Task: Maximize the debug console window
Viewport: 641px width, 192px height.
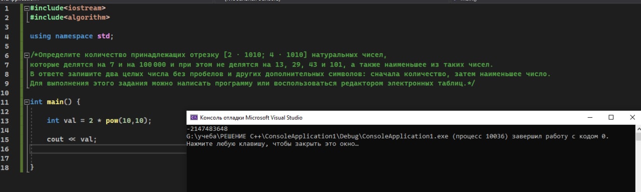Action: pyautogui.click(x=611, y=117)
